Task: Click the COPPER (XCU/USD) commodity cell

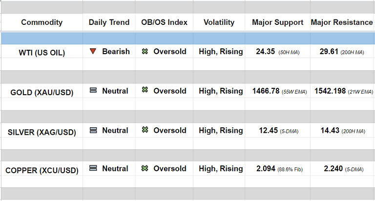Action: click(42, 170)
